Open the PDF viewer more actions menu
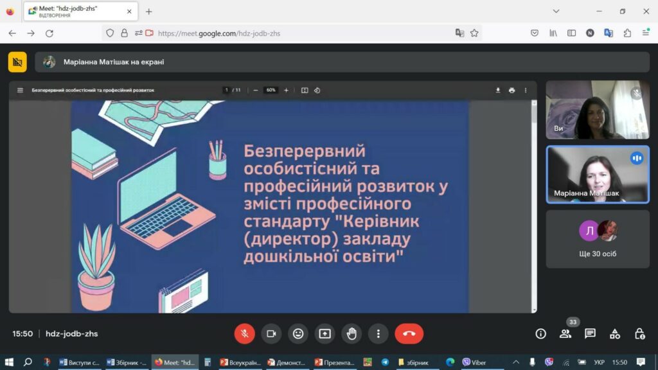The width and height of the screenshot is (658, 370). point(525,91)
